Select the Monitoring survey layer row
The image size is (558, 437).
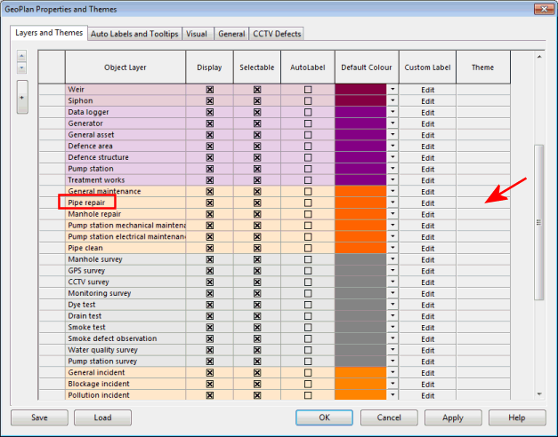pos(125,293)
